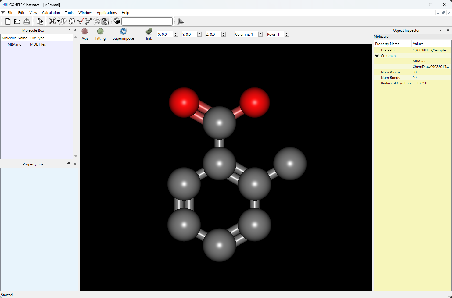Click the atom label L icon
The width and height of the screenshot is (452, 298).
click(64, 21)
